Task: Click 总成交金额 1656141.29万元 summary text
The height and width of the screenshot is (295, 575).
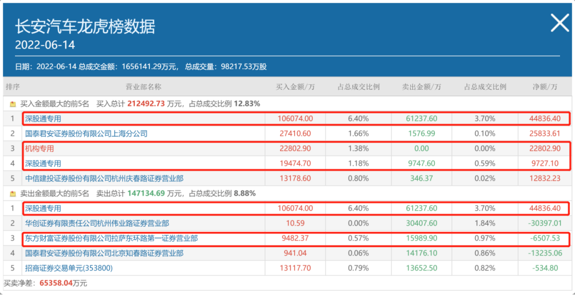Action: [x=129, y=67]
